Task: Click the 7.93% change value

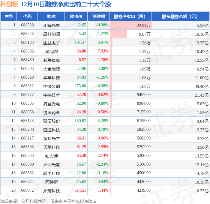Action: 103,51
